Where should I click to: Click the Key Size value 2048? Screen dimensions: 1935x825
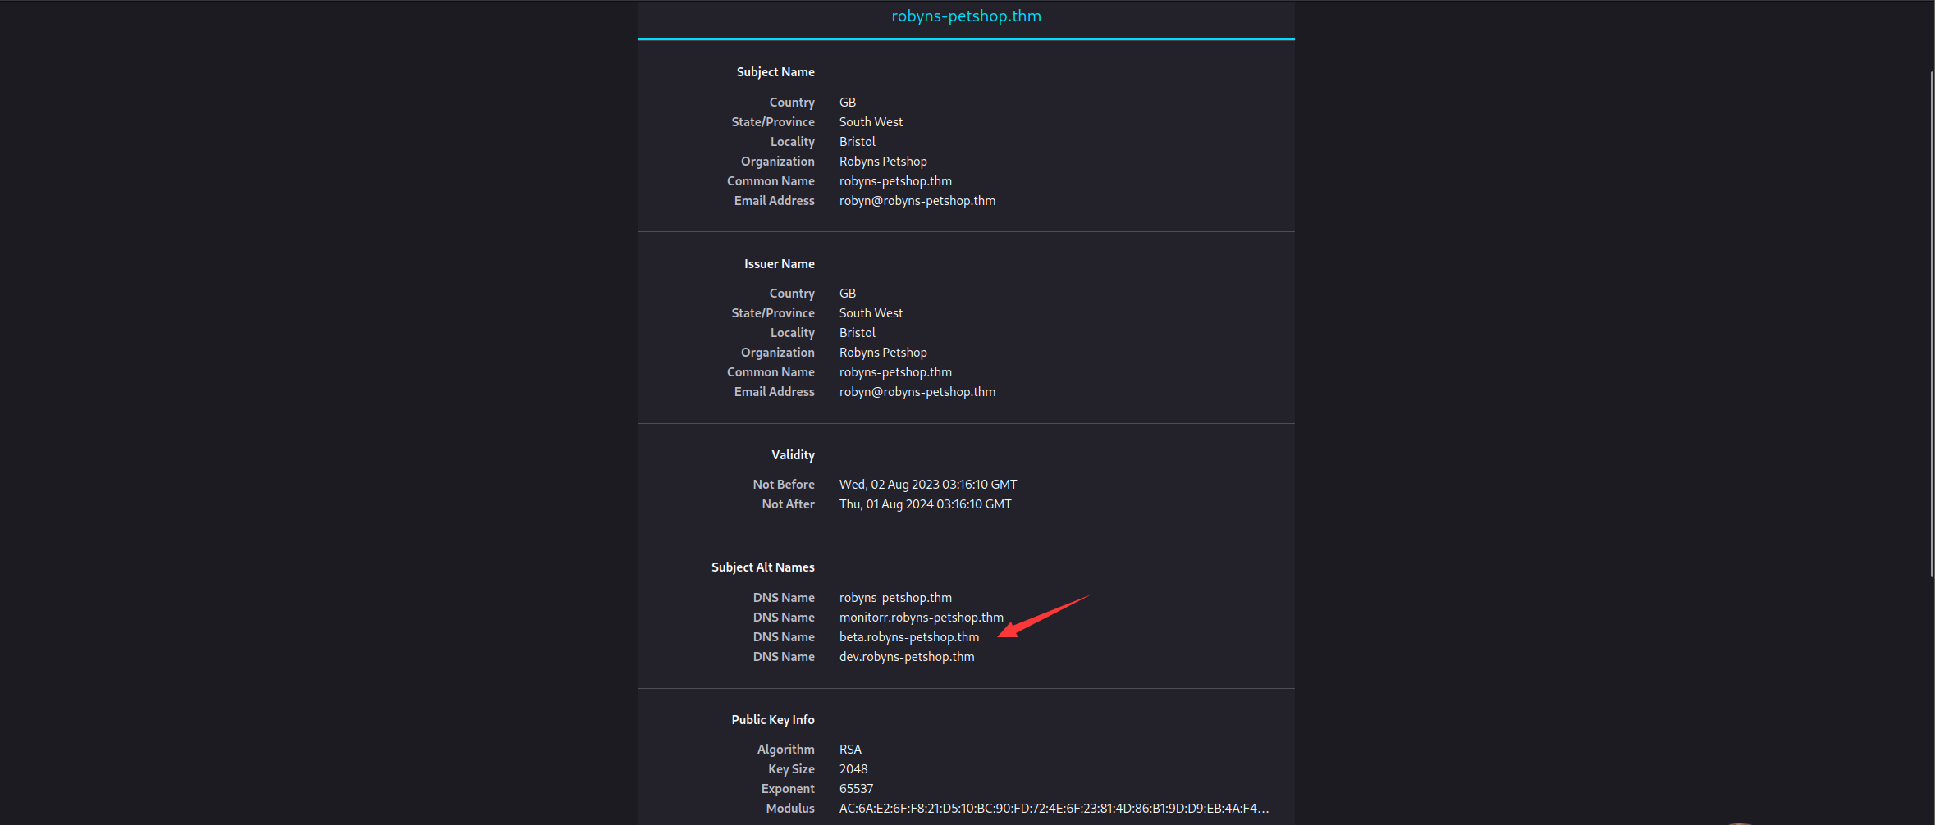click(x=853, y=769)
